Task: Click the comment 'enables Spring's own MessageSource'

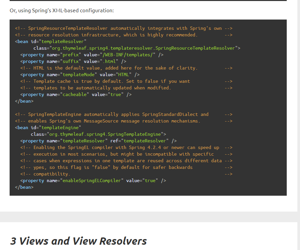Action: click(x=124, y=121)
